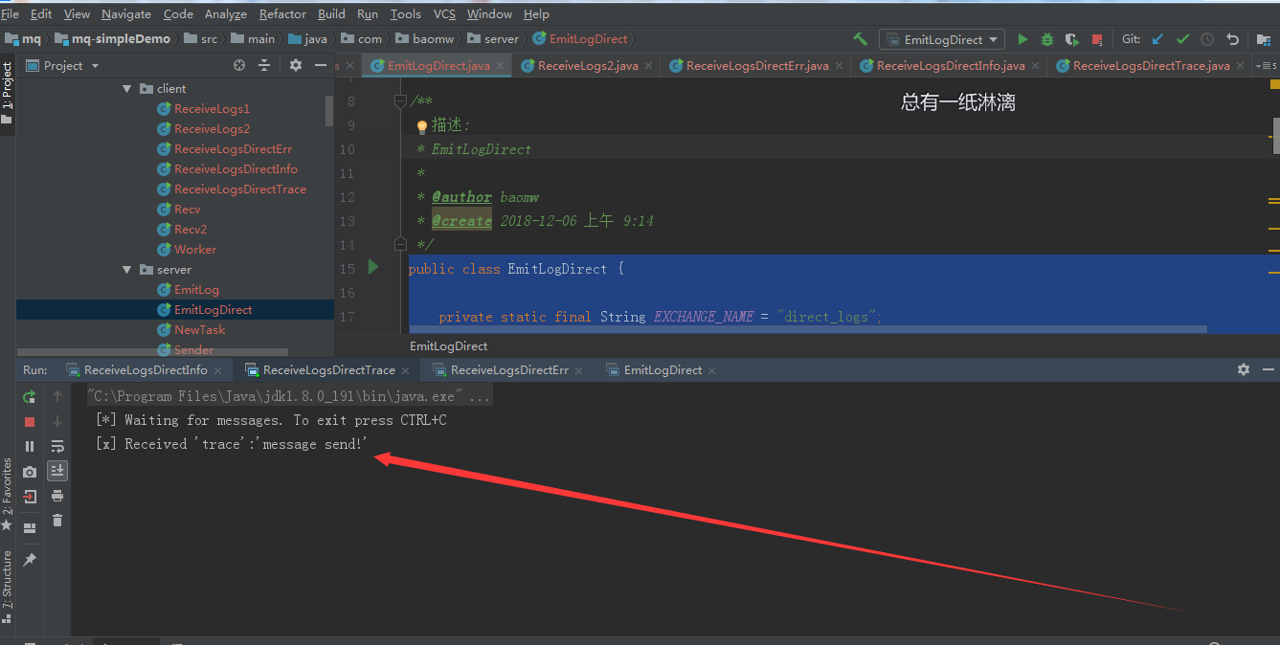The width and height of the screenshot is (1280, 645).
Task: Click the run gutter arrow at line 15
Action: point(373,268)
